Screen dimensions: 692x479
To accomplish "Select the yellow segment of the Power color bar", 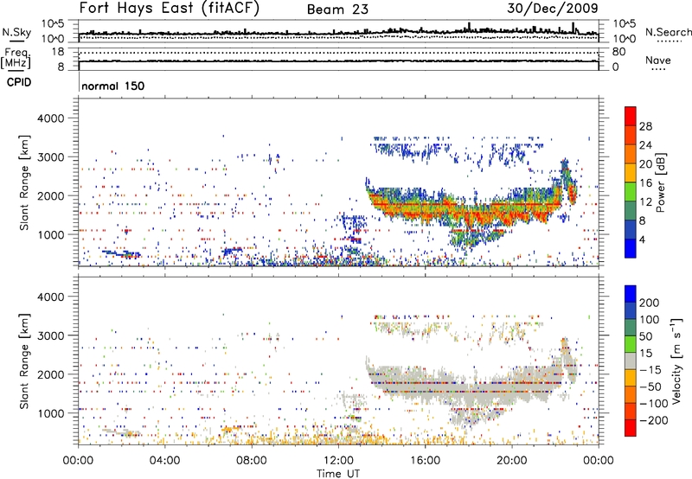I will coord(631,173).
